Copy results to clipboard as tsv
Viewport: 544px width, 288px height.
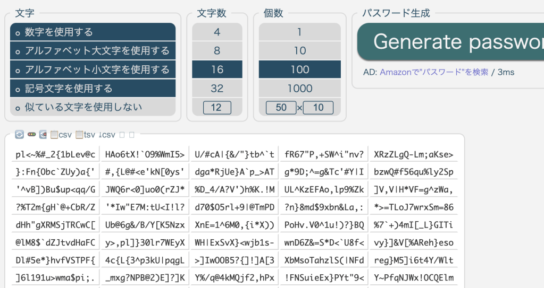click(x=85, y=135)
